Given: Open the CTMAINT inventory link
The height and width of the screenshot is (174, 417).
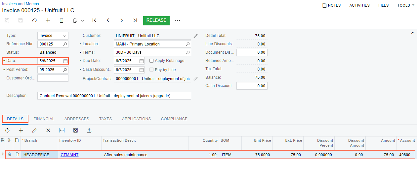Looking at the screenshot, I should pyautogui.click(x=69, y=155).
